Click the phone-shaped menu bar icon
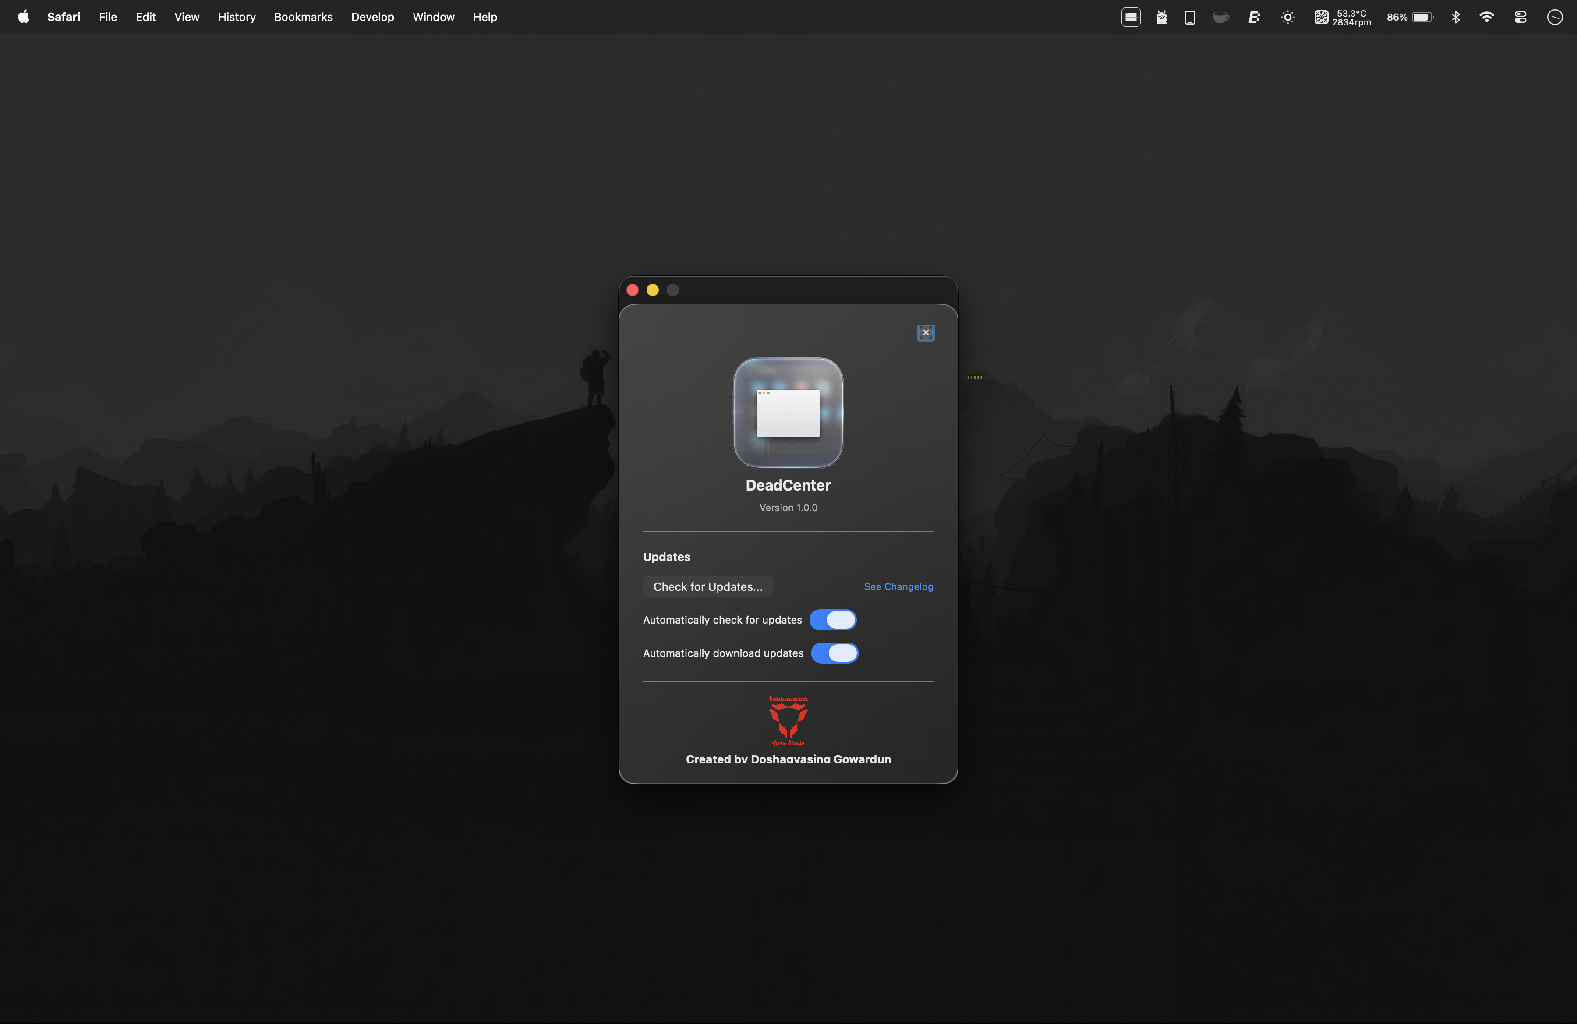The width and height of the screenshot is (1577, 1024). click(x=1190, y=17)
